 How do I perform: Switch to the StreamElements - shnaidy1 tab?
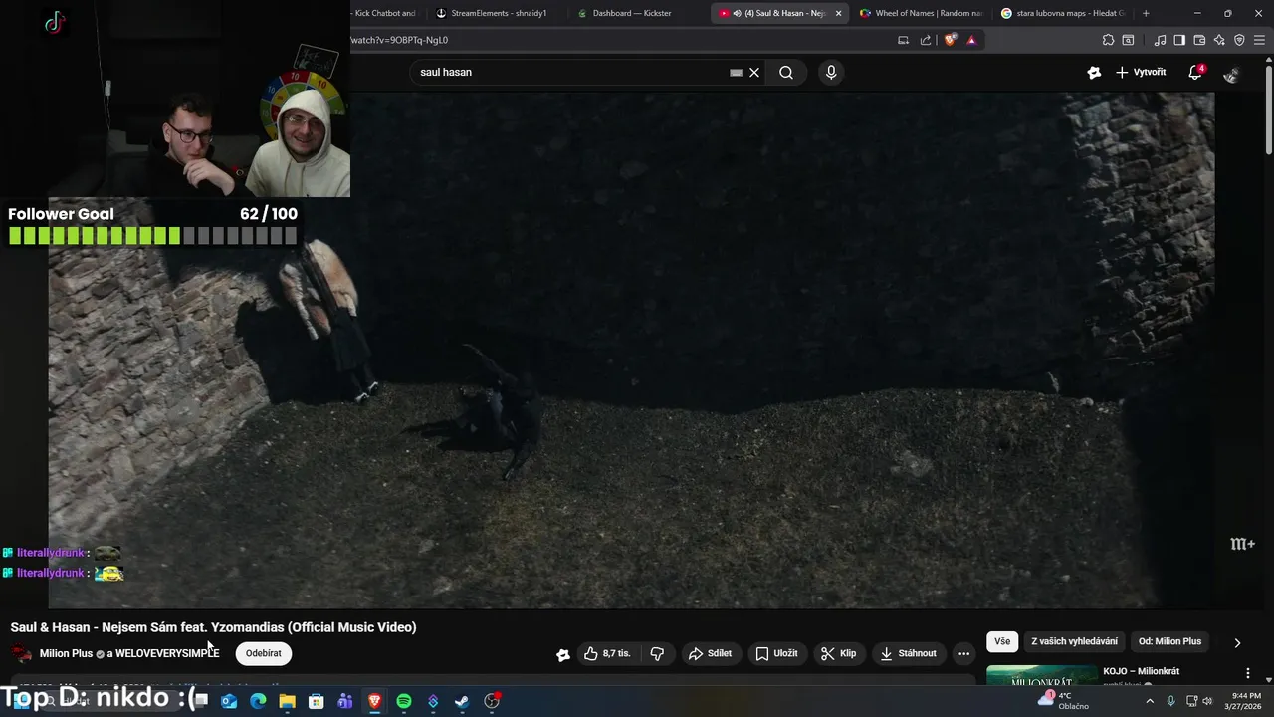pos(498,13)
